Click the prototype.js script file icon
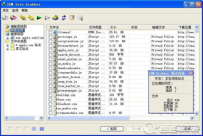Image resolution: width=203 pixels, height=136 pixels. tap(55, 37)
